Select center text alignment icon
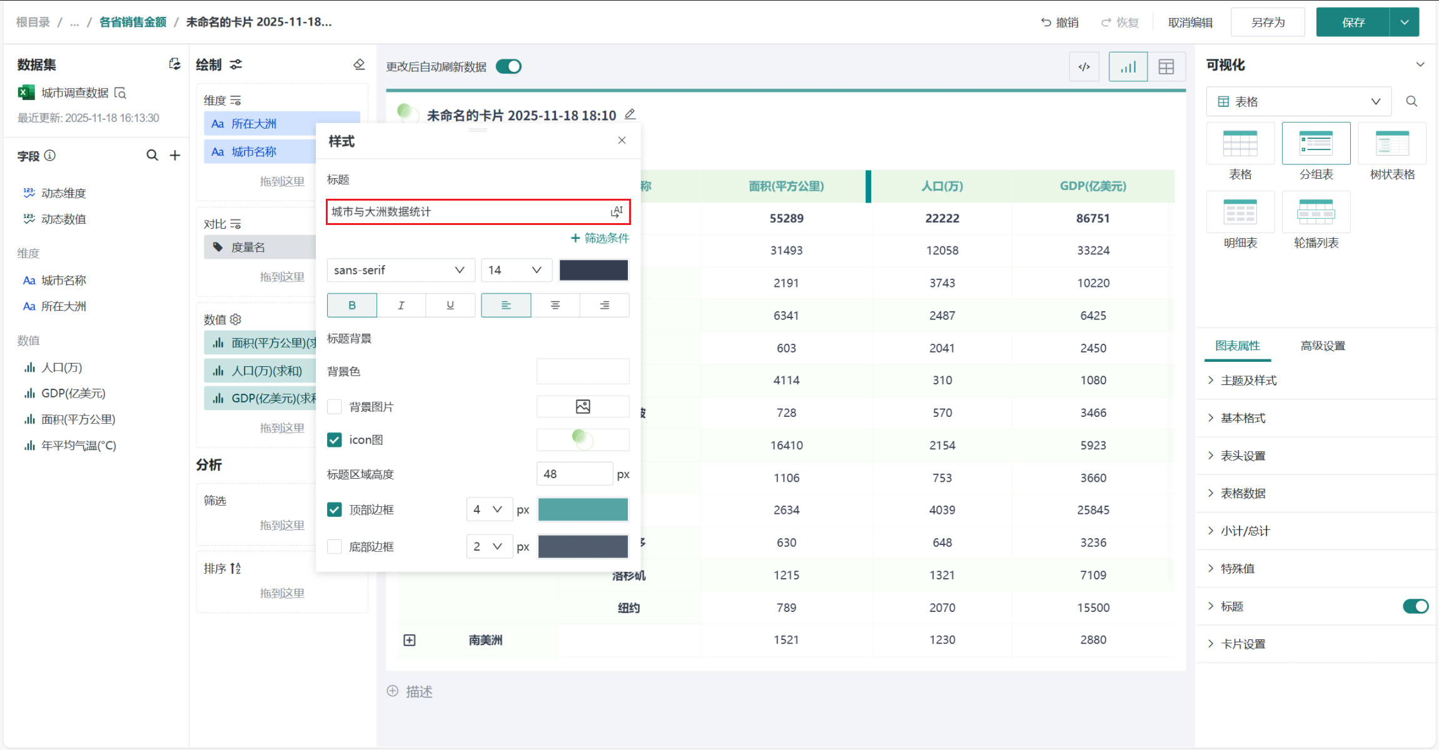This screenshot has height=750, width=1439. point(555,305)
